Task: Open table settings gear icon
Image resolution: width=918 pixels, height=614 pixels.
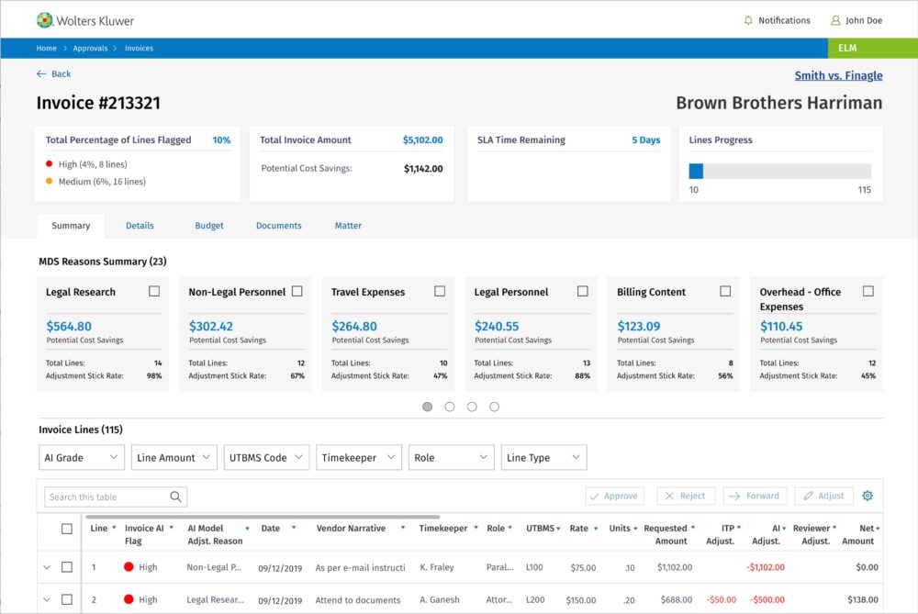Action: pyautogui.click(x=868, y=496)
